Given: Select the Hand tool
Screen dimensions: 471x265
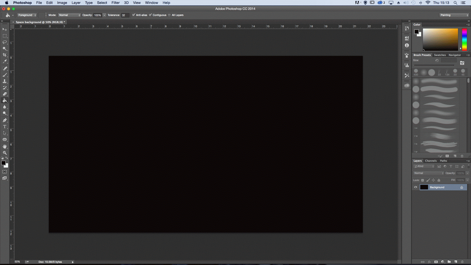Looking at the screenshot, I should click(5, 146).
